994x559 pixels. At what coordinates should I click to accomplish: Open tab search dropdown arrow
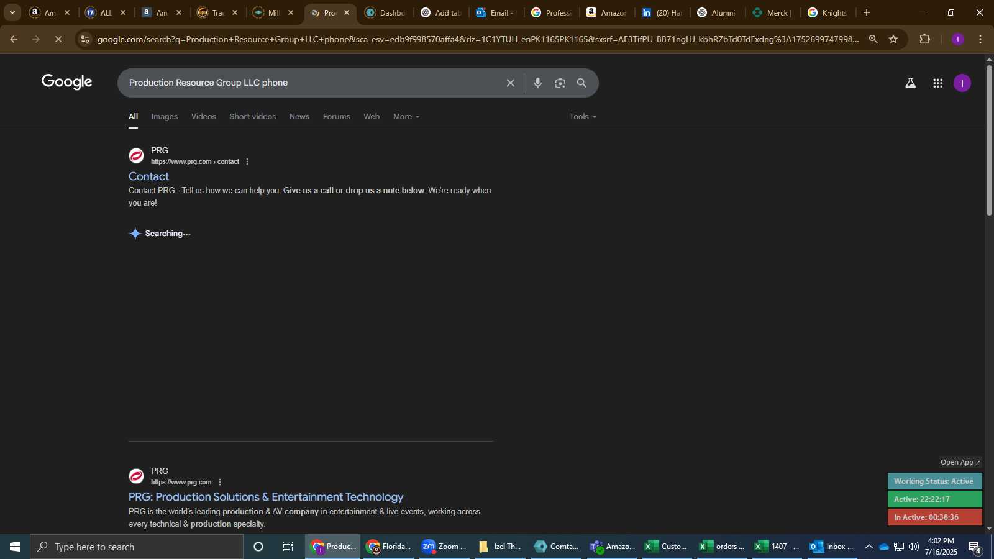12,12
